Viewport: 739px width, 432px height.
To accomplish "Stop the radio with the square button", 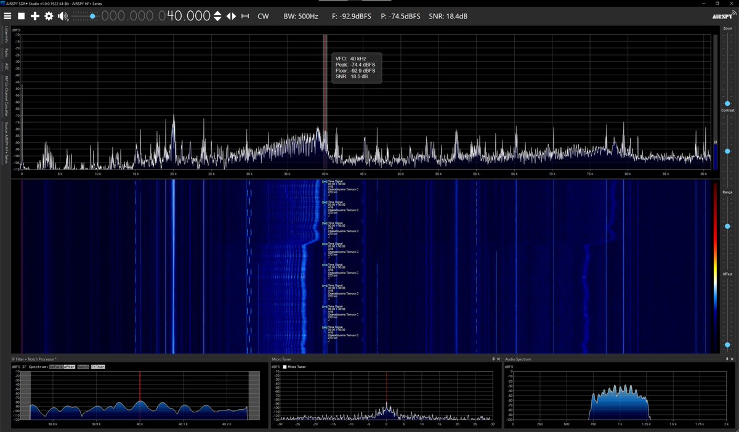I will (22, 16).
